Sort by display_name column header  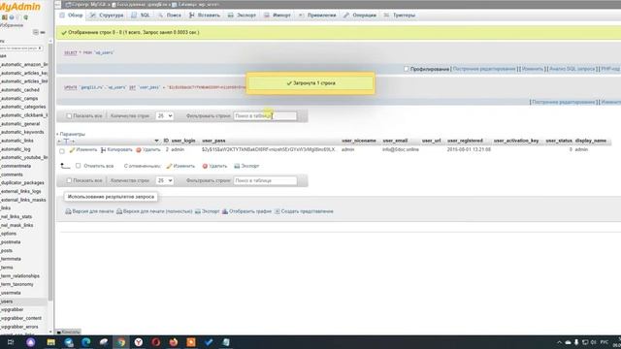coord(591,141)
